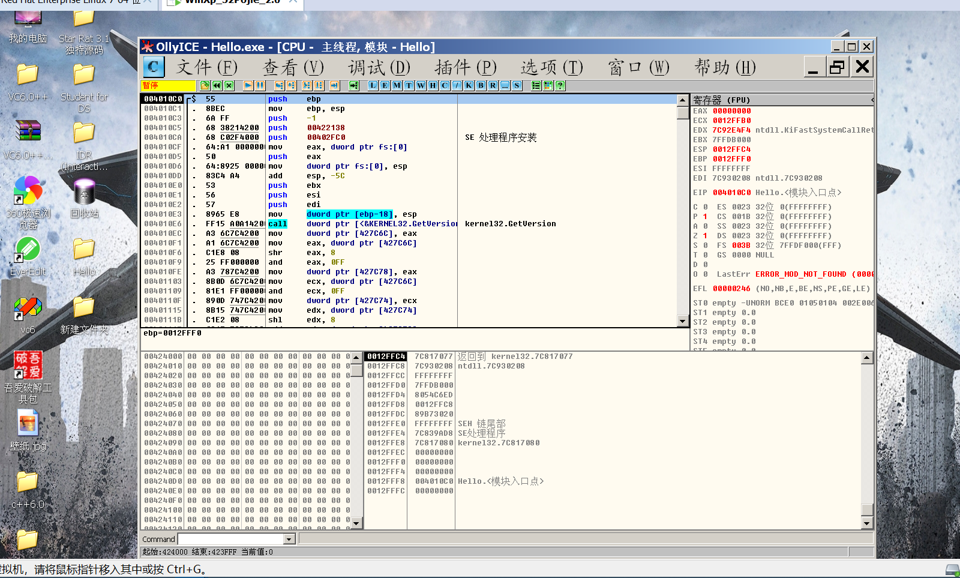Select the 新建文件夹 folder on desktop

pyautogui.click(x=84, y=315)
